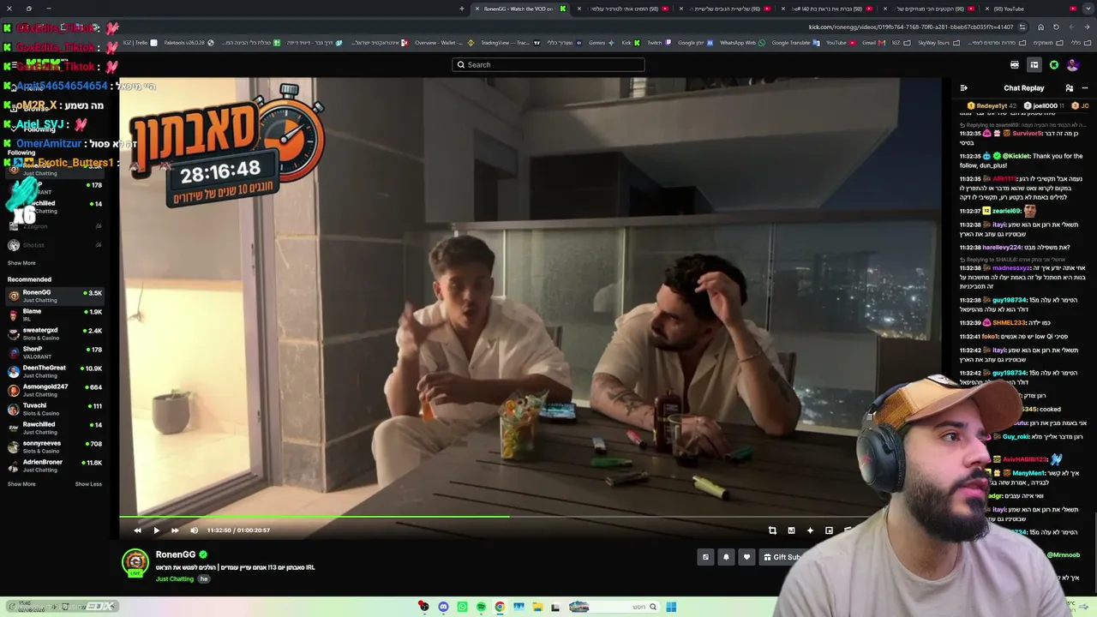Collapse the Chat Replay panel

pos(963,87)
